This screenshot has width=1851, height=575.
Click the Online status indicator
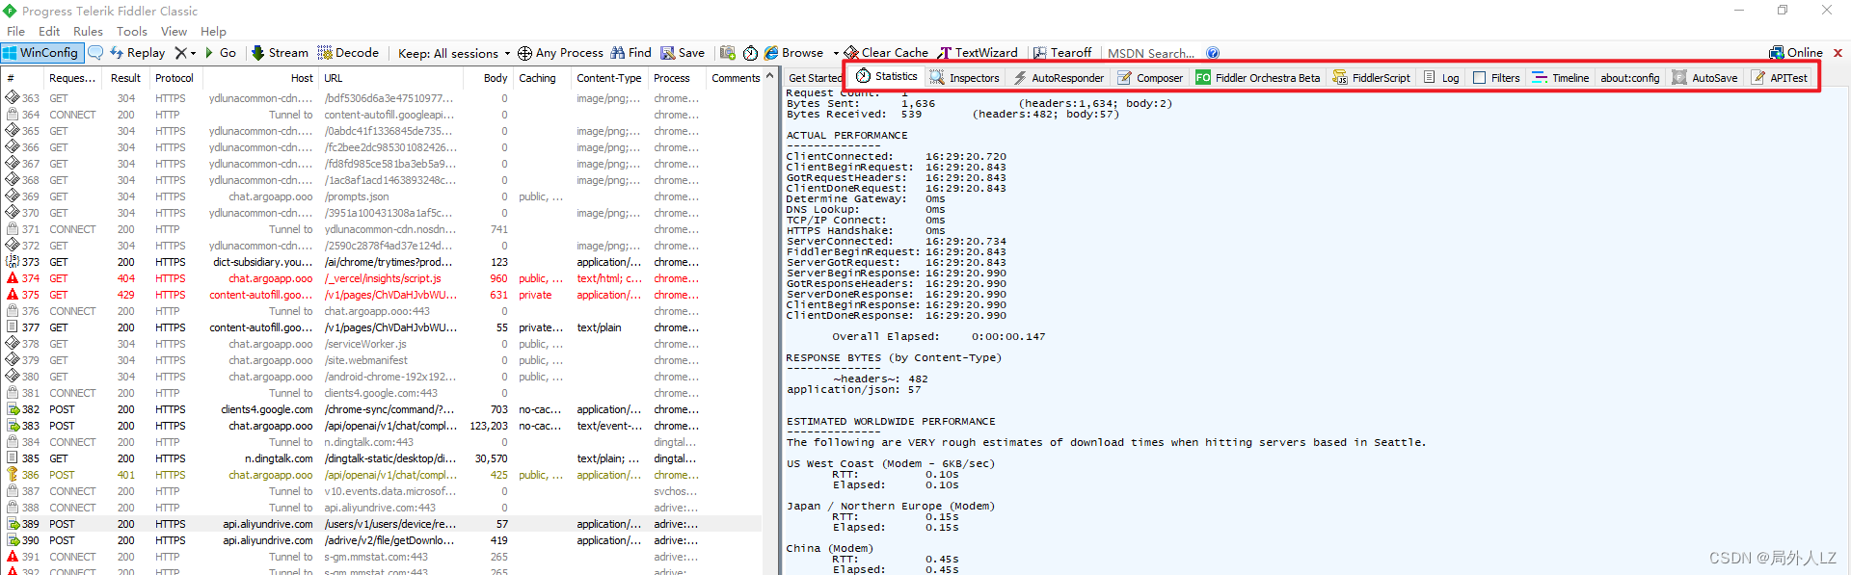(x=1796, y=53)
